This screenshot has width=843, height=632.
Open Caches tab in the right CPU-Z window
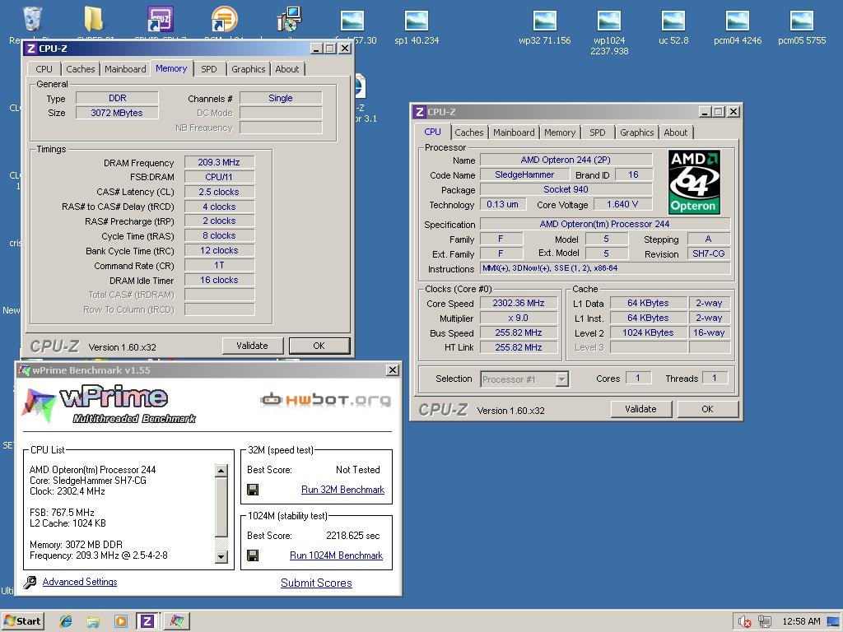pos(468,132)
